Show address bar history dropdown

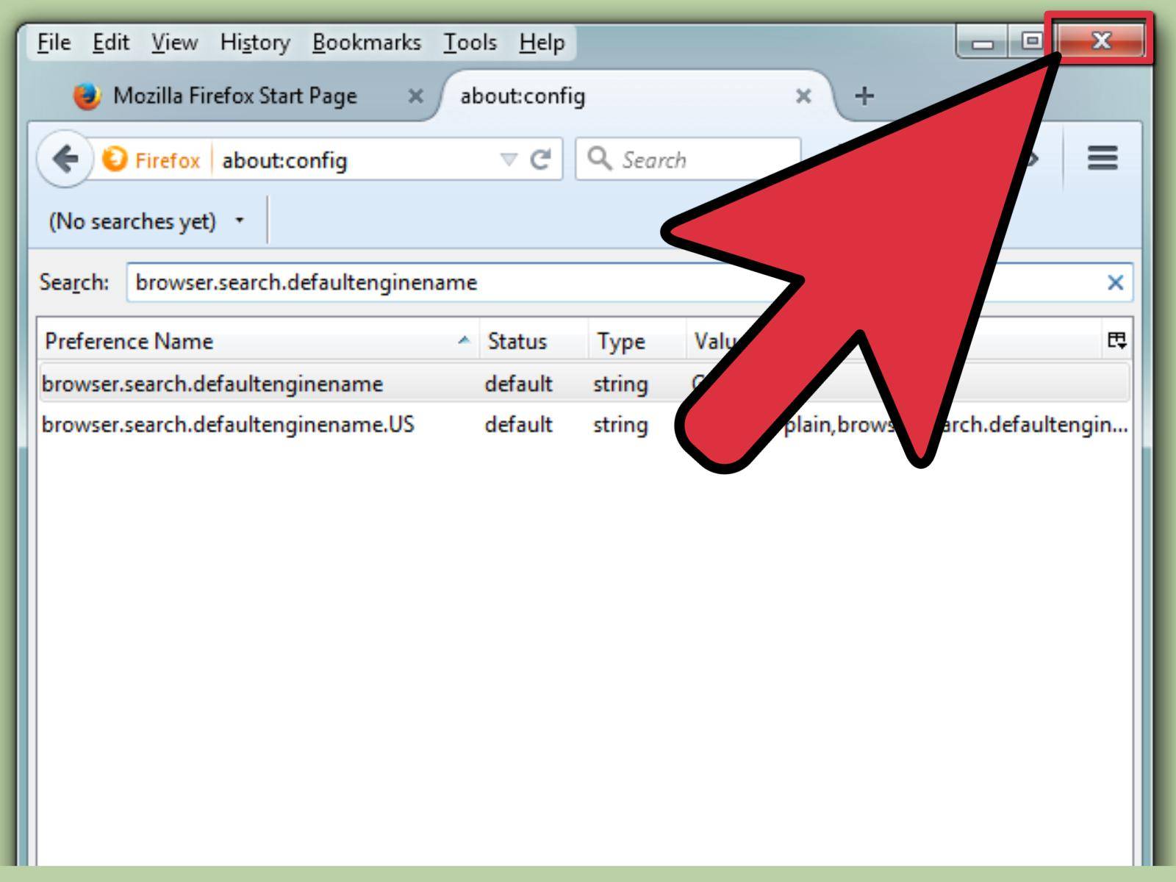(x=508, y=159)
